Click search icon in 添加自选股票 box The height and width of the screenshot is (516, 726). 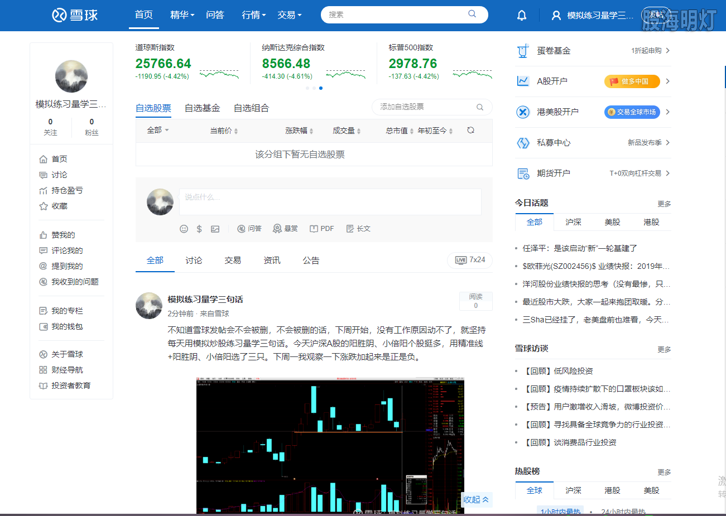click(479, 107)
